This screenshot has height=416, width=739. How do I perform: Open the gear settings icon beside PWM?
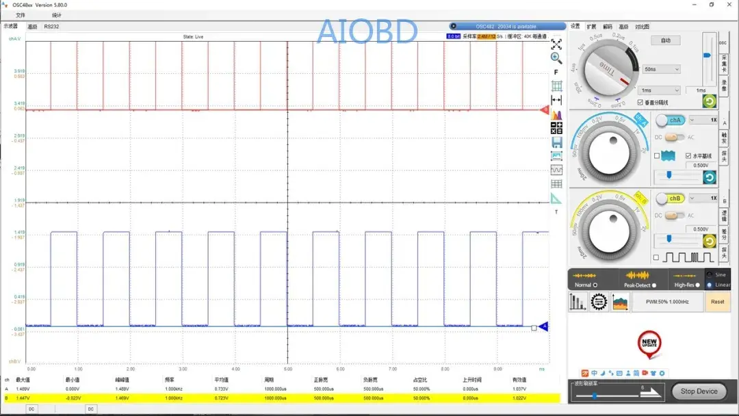point(599,302)
